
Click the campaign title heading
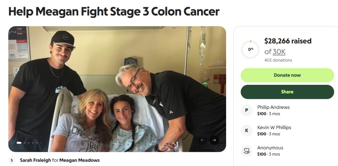coord(114,12)
